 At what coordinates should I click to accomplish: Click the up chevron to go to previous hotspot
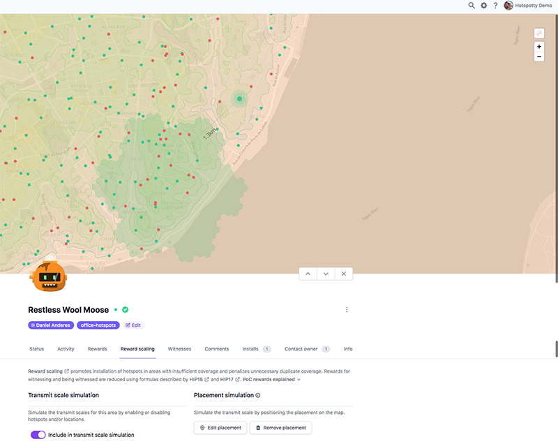click(x=308, y=274)
